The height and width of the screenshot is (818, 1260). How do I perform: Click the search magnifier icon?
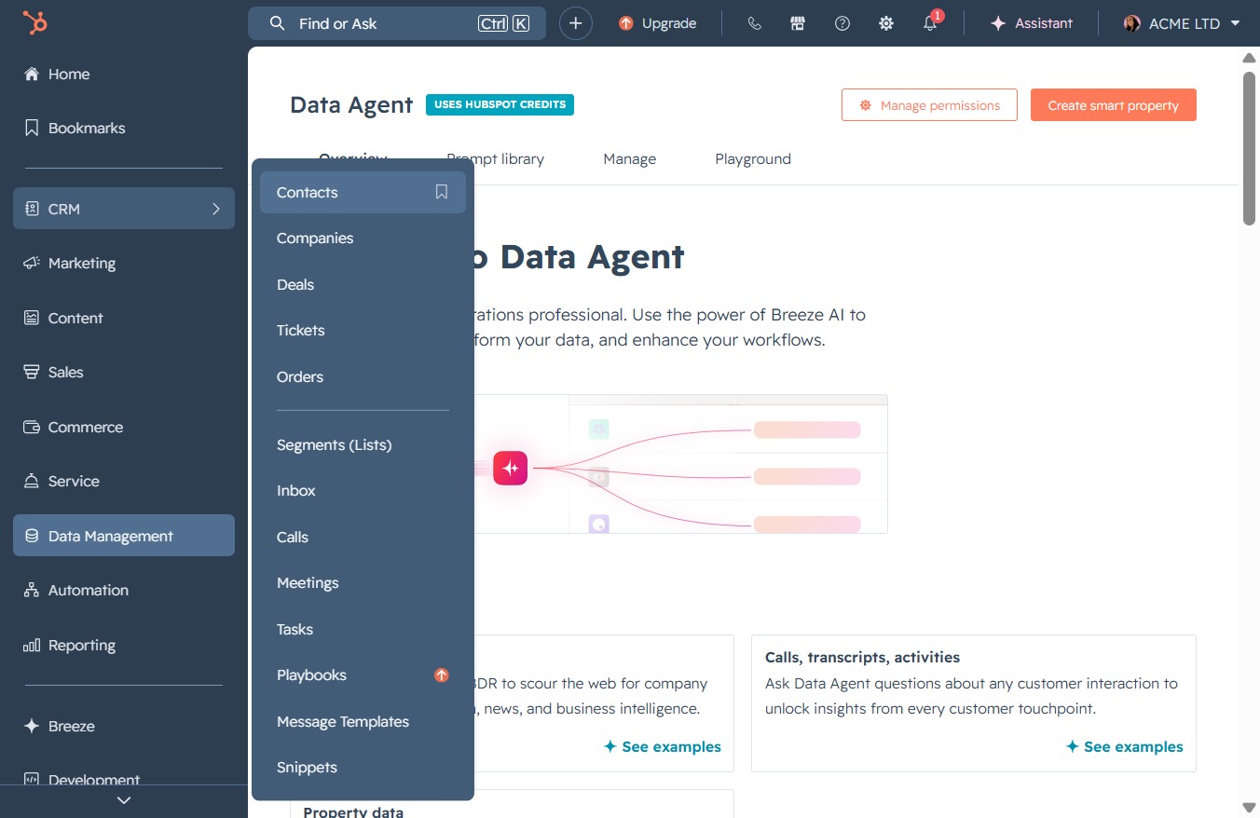pyautogui.click(x=277, y=23)
